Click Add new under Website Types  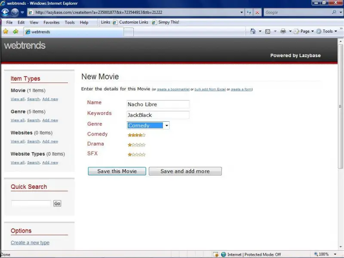click(50, 163)
